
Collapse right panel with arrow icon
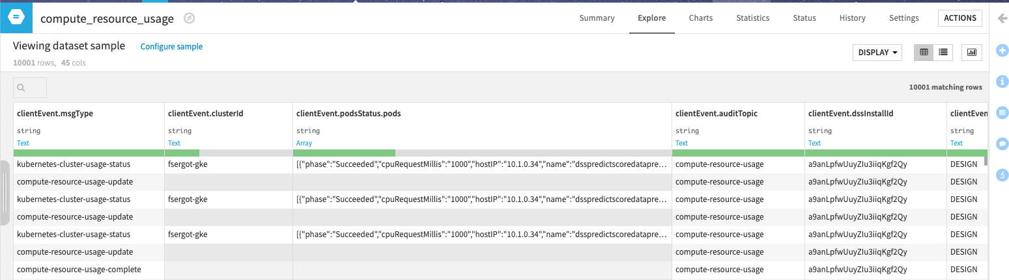tap(1002, 18)
